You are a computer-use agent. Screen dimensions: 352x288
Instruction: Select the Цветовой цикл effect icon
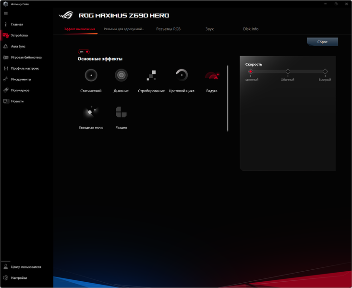click(182, 75)
